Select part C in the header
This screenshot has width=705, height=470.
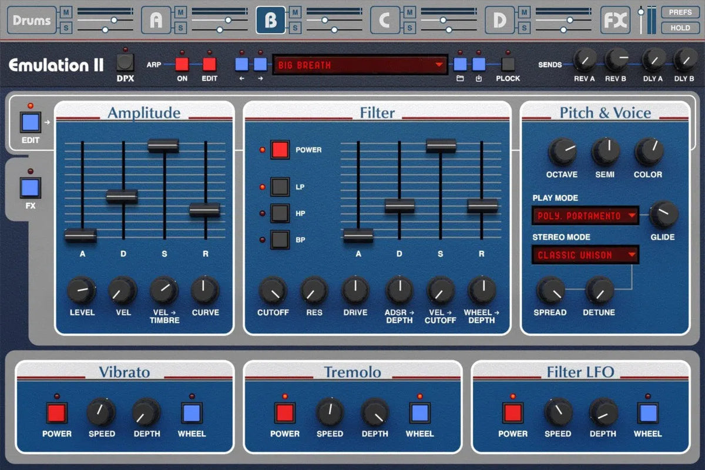(386, 19)
